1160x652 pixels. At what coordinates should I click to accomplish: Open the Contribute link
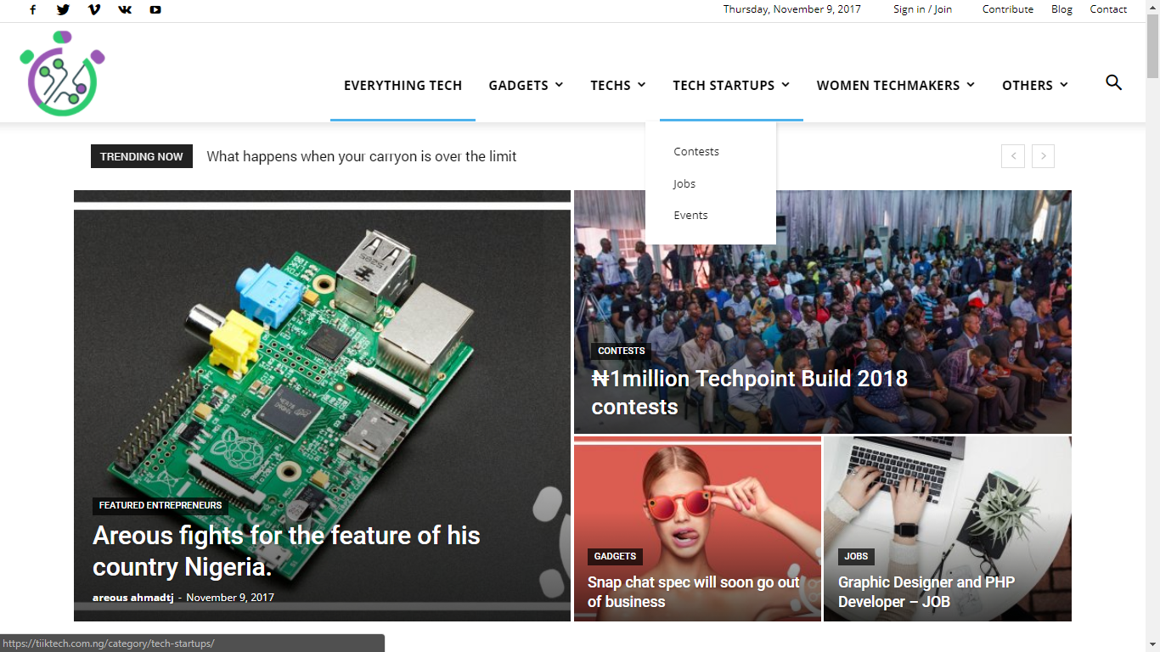[1007, 9]
